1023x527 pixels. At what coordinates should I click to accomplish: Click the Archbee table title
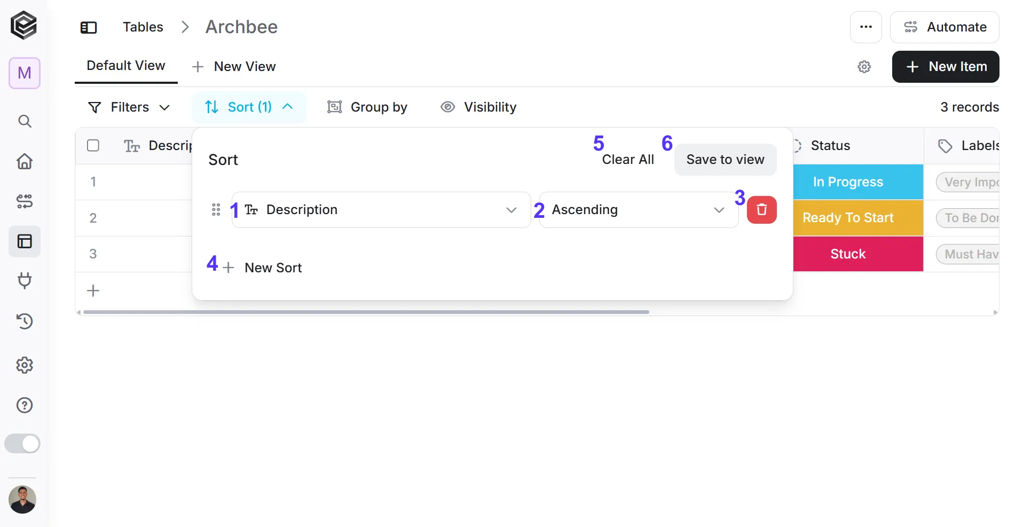(241, 27)
